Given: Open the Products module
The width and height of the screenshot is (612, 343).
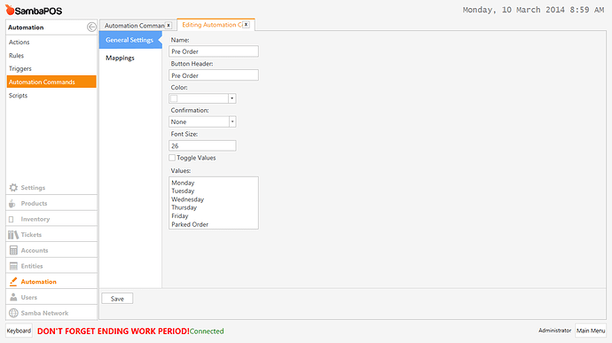Looking at the screenshot, I should (x=51, y=203).
